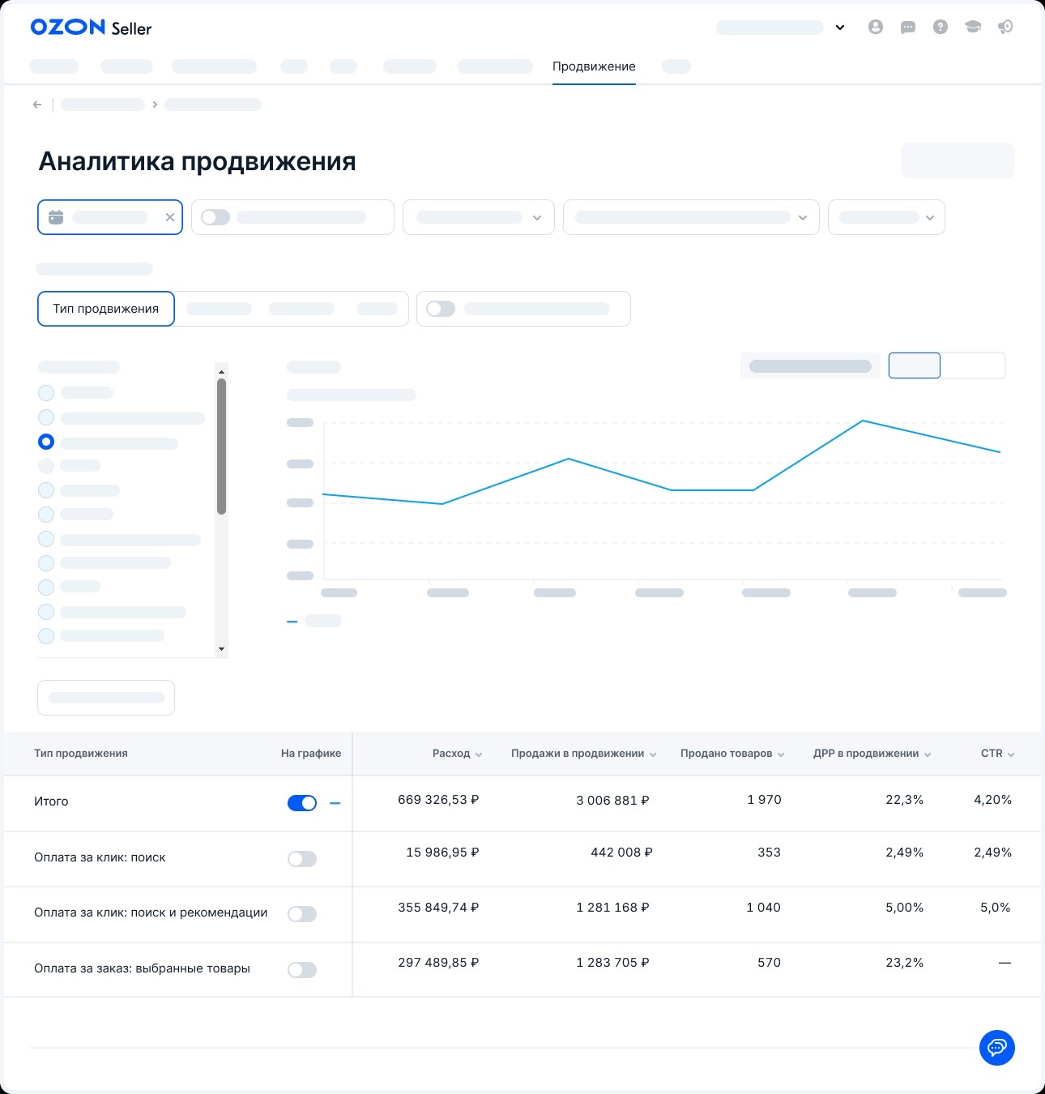
Task: Click the metrics list scrollbar down arrow
Action: 221,649
